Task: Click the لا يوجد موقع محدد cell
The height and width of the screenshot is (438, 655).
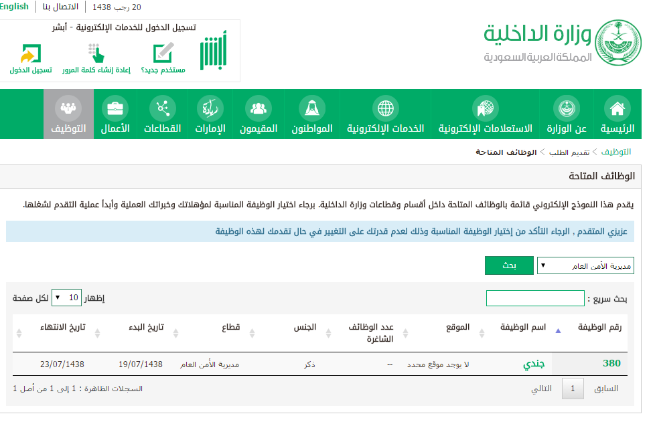Action: pyautogui.click(x=438, y=364)
